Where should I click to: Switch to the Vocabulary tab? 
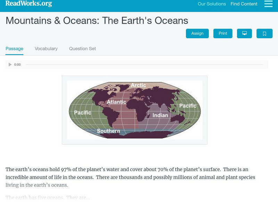pyautogui.click(x=46, y=49)
